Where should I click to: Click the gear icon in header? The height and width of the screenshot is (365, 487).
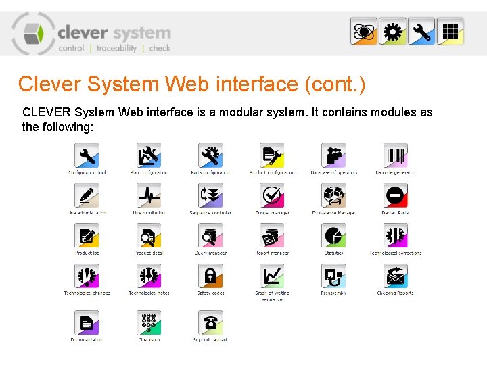pos(392,31)
